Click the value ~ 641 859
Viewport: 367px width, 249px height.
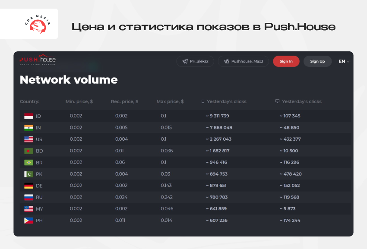(216, 208)
